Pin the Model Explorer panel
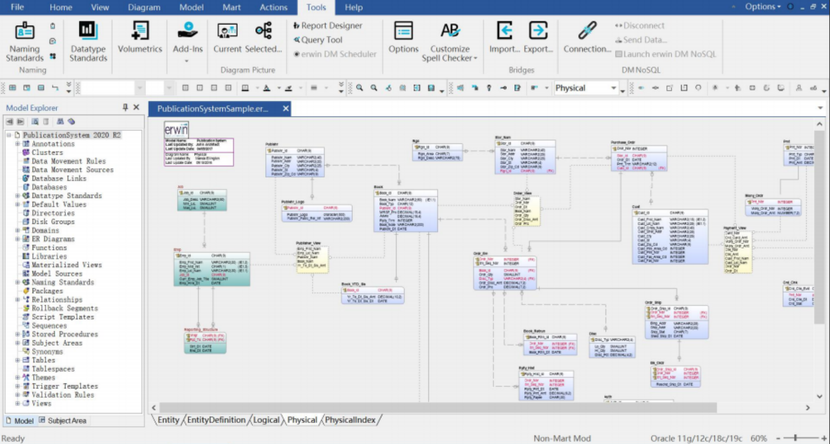 point(125,107)
